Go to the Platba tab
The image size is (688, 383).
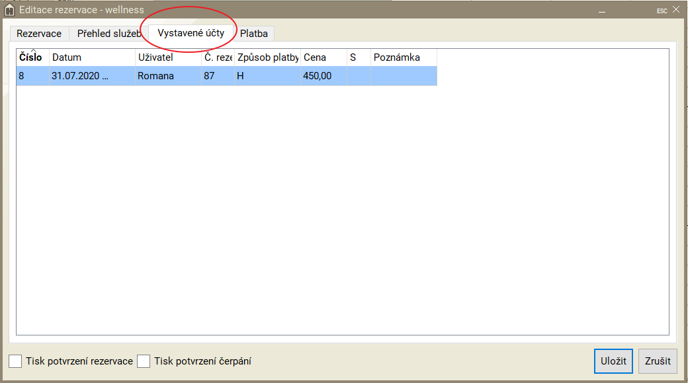(254, 34)
